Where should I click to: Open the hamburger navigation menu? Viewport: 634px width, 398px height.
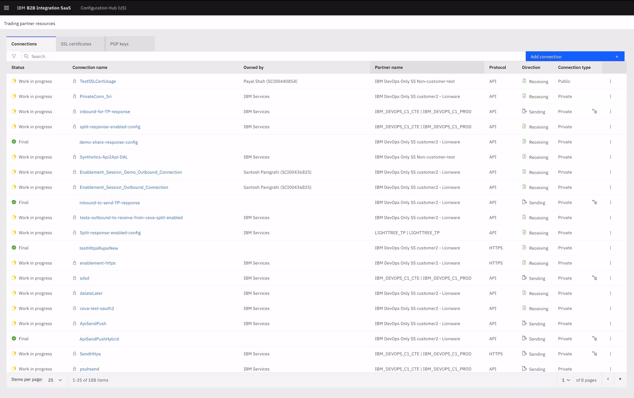(7, 8)
